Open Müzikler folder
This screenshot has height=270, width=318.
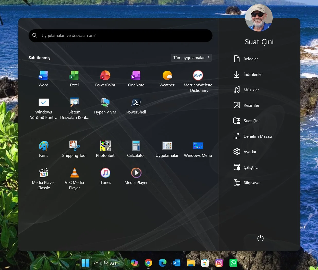pyautogui.click(x=246, y=90)
